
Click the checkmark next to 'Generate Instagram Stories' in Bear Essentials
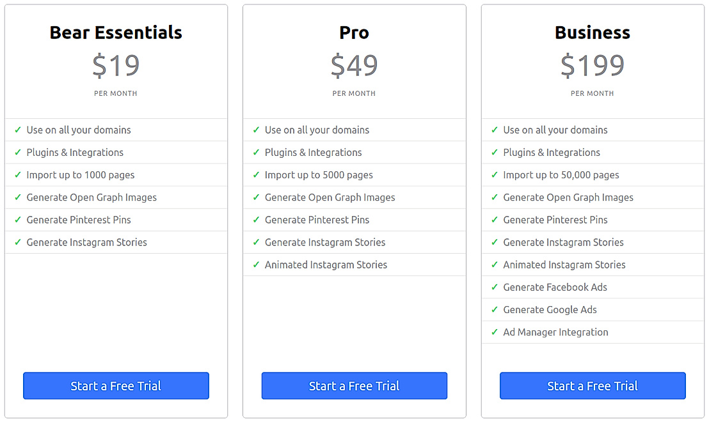coord(17,242)
